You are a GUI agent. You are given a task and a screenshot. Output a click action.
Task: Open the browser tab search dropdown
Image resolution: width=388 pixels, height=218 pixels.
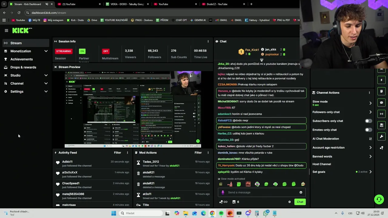pyautogui.click(x=4, y=4)
